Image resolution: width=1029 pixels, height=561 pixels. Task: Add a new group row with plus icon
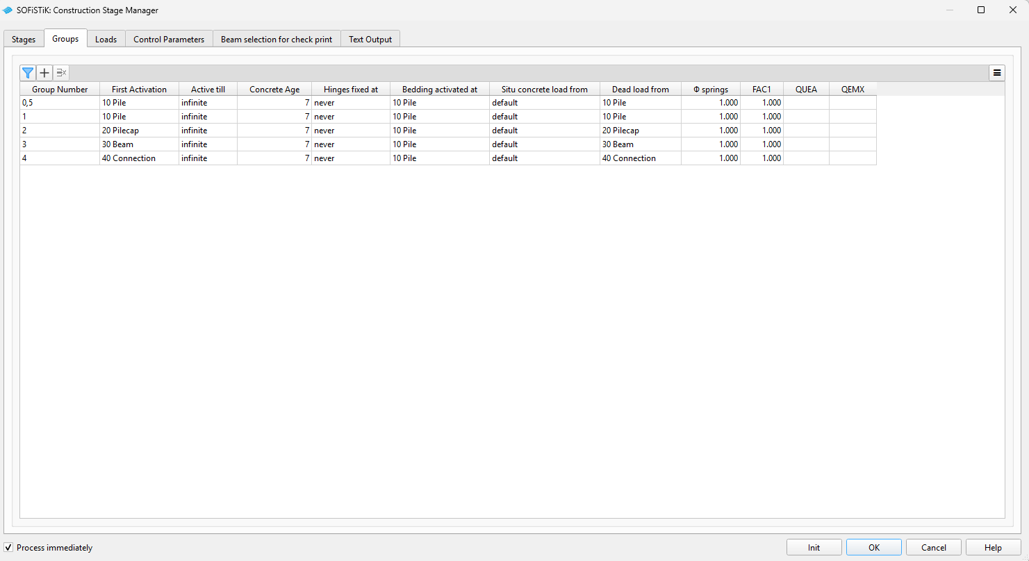pos(44,73)
